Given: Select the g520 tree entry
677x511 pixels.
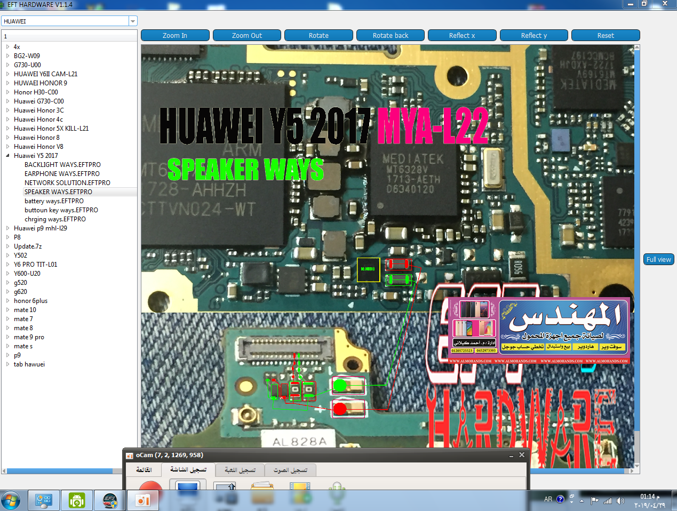Looking at the screenshot, I should click(x=20, y=283).
